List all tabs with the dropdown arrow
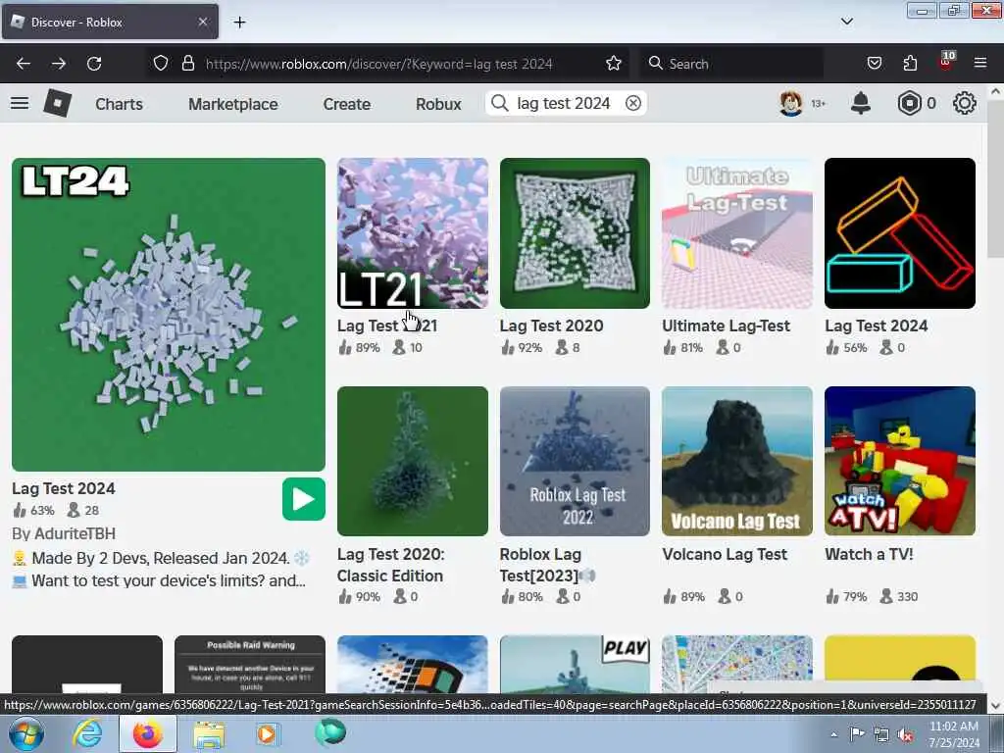The height and width of the screenshot is (753, 1004). [846, 22]
